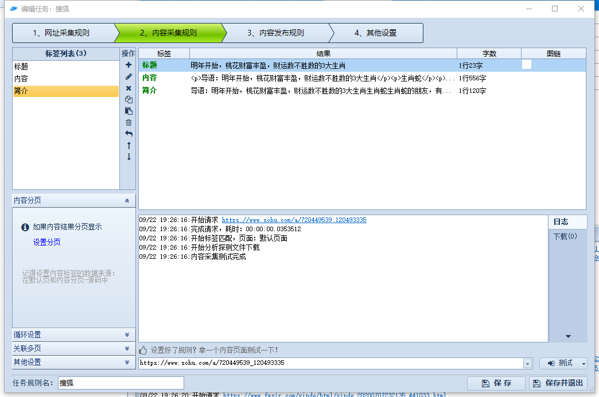Viewport: 599px width, 397px height.
Task: Click the 任务规则名 input field
Action: (120, 383)
